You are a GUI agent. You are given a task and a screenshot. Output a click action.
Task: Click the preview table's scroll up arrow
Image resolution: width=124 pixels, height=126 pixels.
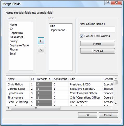click(x=116, y=78)
